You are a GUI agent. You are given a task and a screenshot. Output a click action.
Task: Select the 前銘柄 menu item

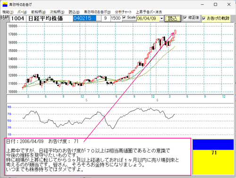[38, 12]
